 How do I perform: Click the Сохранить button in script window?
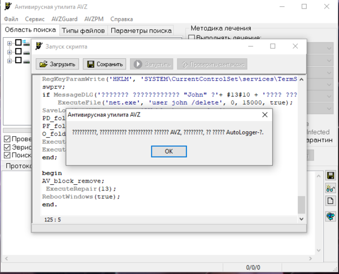[x=105, y=64]
